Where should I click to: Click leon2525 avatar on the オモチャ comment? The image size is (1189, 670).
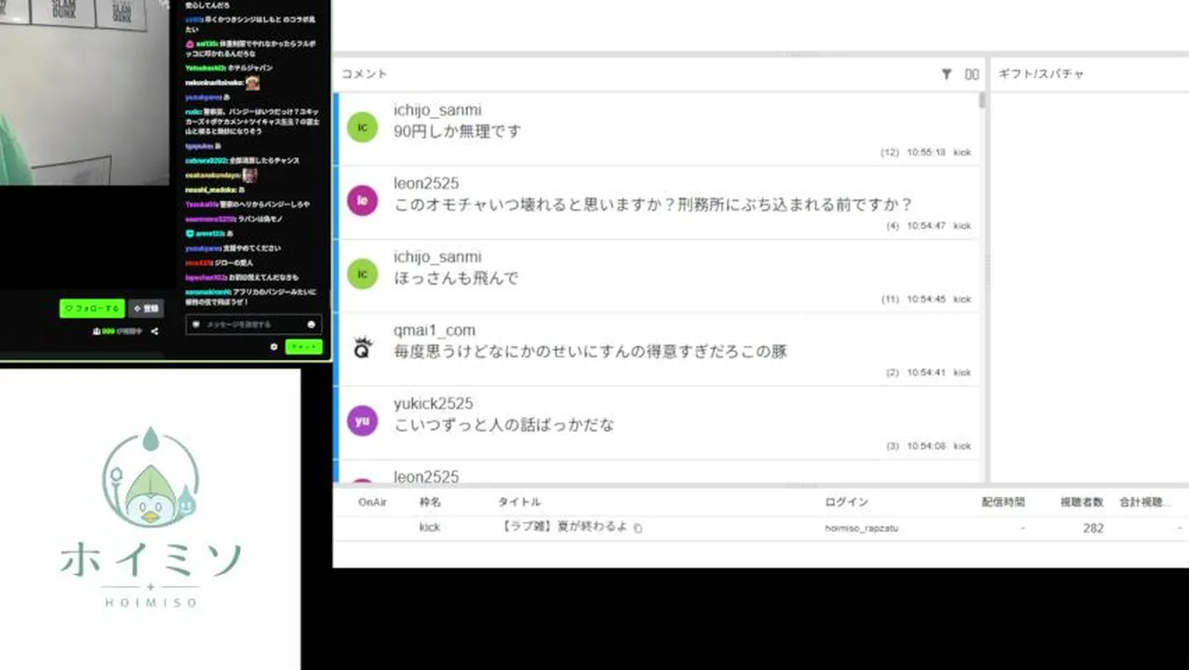pos(362,200)
